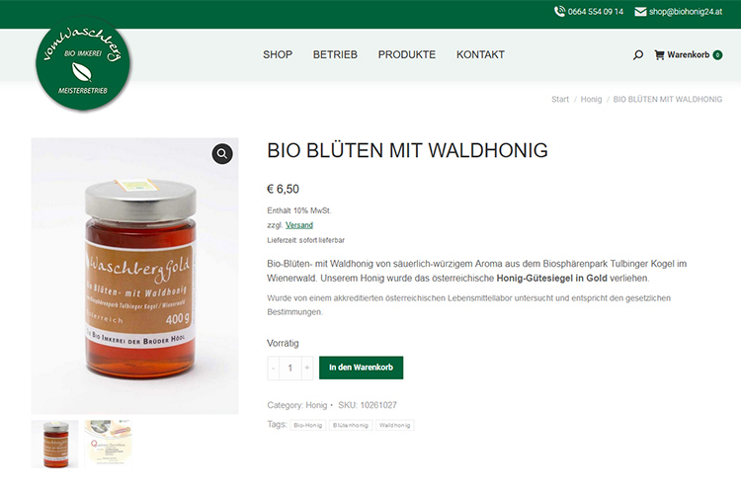Open the Versand shipping link
This screenshot has height=494, width=741.
coord(299,225)
